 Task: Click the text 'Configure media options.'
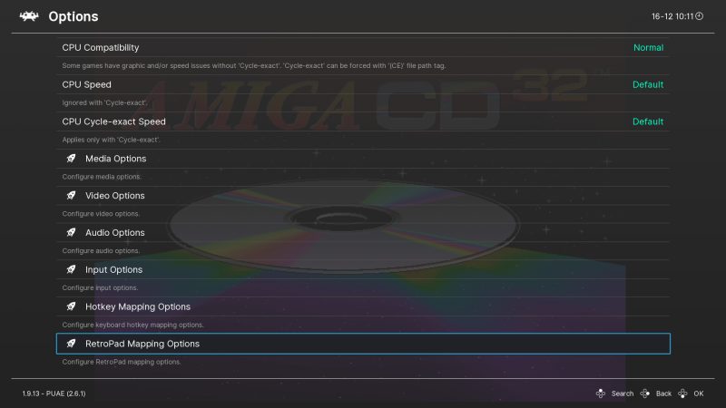click(x=102, y=177)
